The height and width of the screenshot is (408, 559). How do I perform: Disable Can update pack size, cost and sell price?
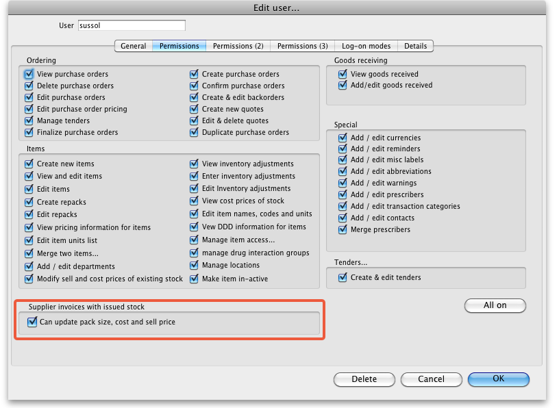(x=32, y=322)
